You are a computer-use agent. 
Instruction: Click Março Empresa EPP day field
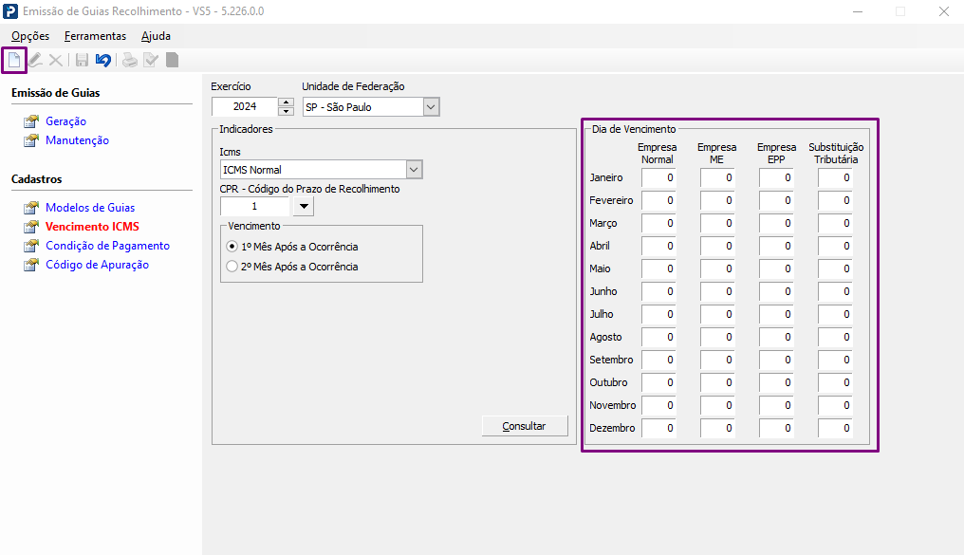[776, 223]
